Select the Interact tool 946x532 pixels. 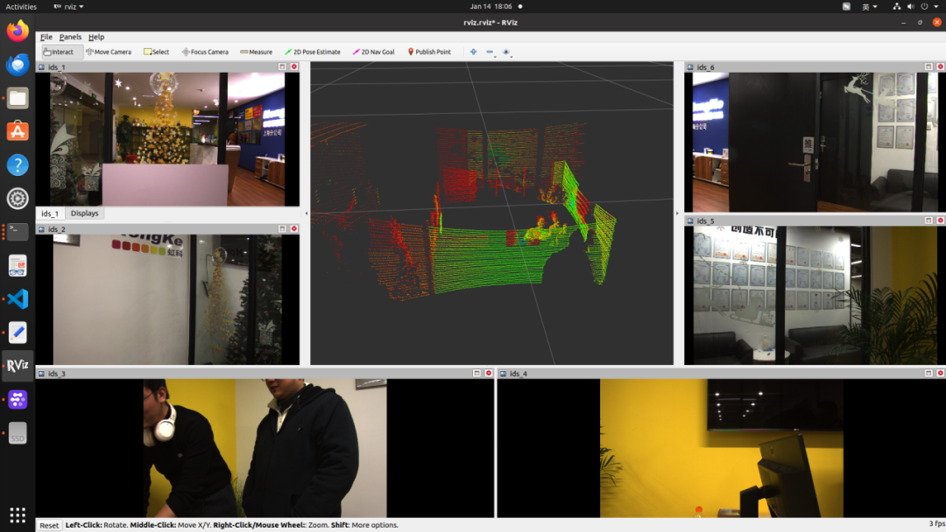pos(61,52)
